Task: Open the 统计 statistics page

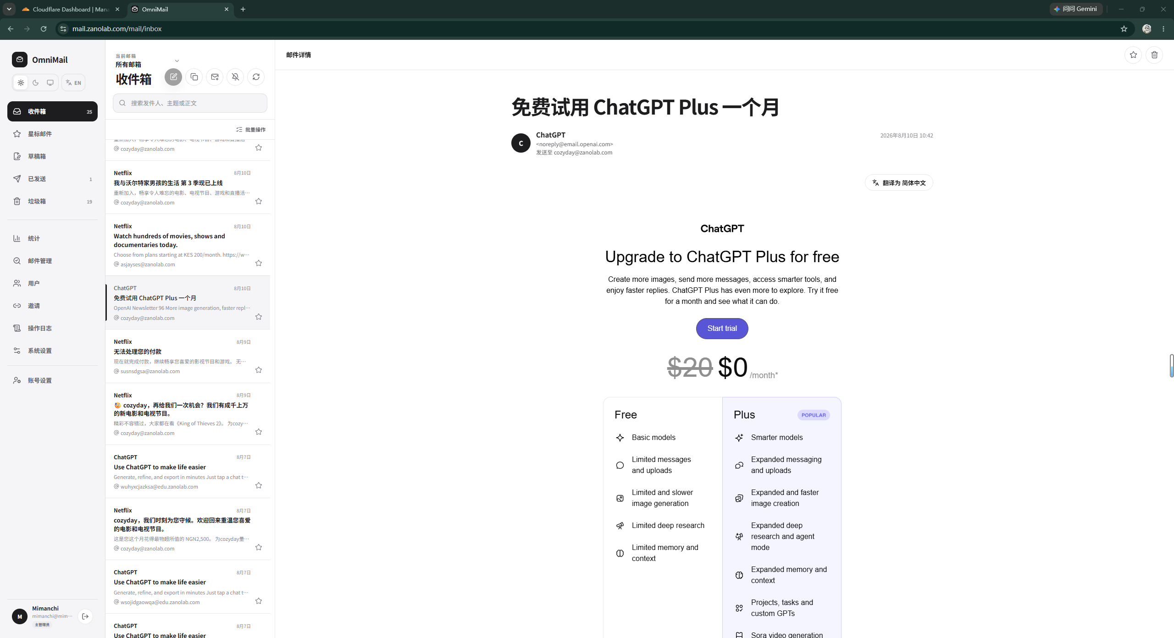Action: point(52,238)
